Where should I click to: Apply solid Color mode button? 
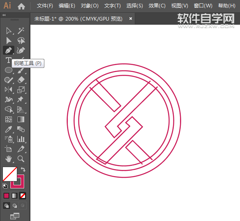(x=6, y=196)
